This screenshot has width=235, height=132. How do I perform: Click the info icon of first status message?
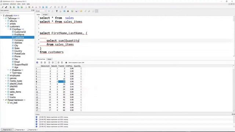[37, 117]
